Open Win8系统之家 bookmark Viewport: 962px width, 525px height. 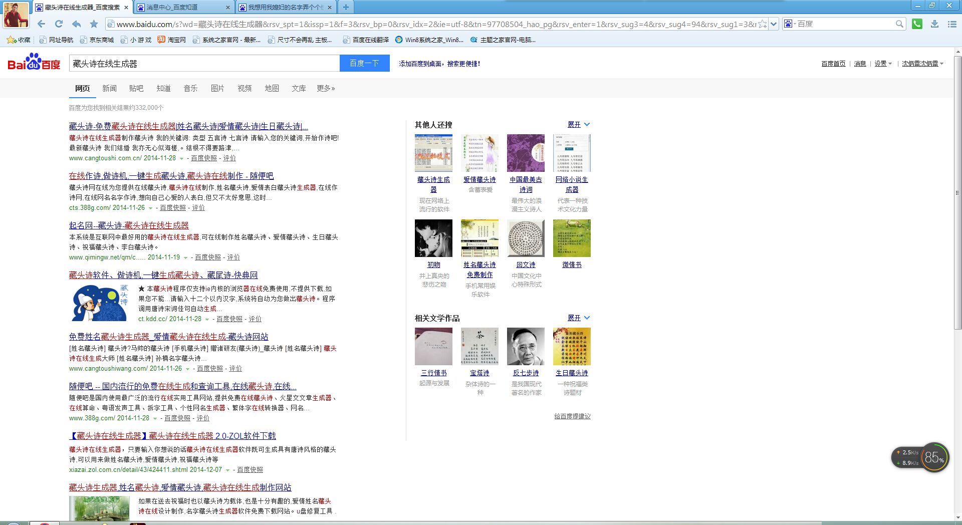tap(429, 40)
